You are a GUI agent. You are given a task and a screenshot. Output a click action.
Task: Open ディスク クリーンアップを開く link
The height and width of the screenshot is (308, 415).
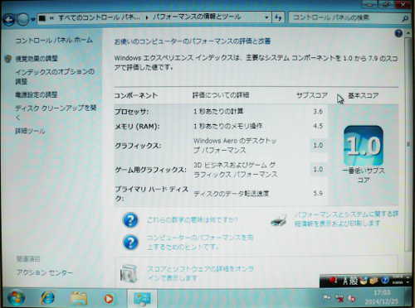(56, 113)
